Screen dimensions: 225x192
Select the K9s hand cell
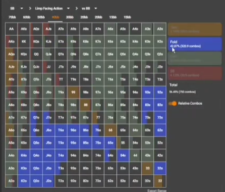click(x=73, y=42)
